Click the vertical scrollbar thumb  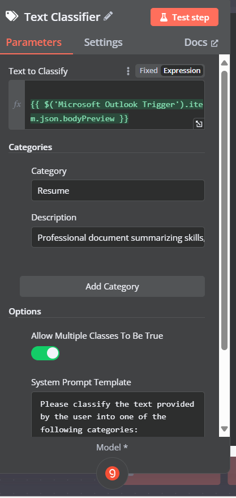(x=224, y=210)
